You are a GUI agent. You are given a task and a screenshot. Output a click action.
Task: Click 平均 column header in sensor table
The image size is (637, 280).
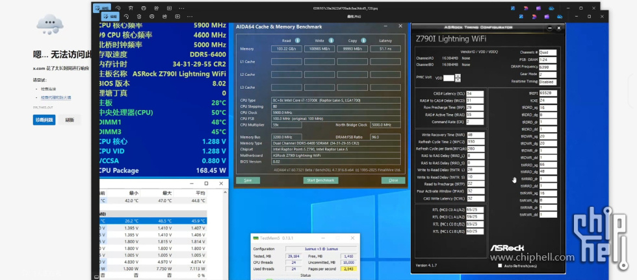point(200,193)
